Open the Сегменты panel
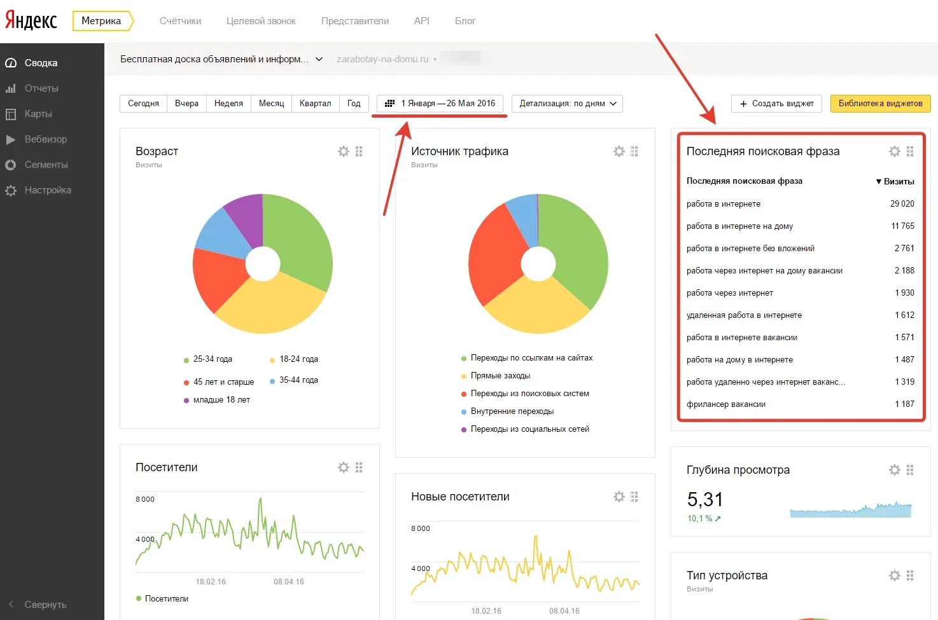This screenshot has height=620, width=938. click(x=43, y=164)
